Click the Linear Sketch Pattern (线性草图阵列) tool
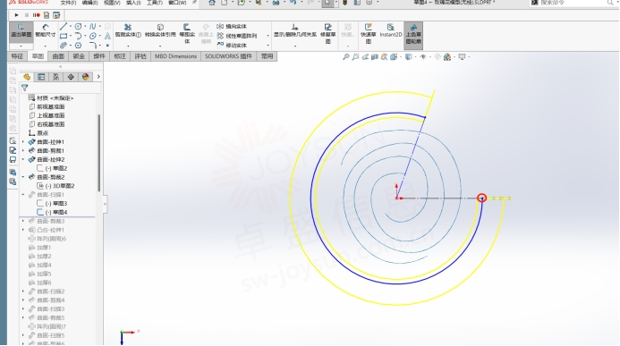The image size is (620, 346). [237, 36]
